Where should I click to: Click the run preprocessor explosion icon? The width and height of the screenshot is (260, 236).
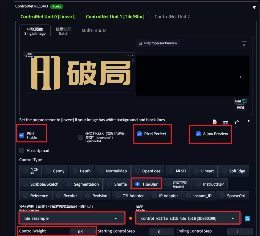(x=130, y=218)
